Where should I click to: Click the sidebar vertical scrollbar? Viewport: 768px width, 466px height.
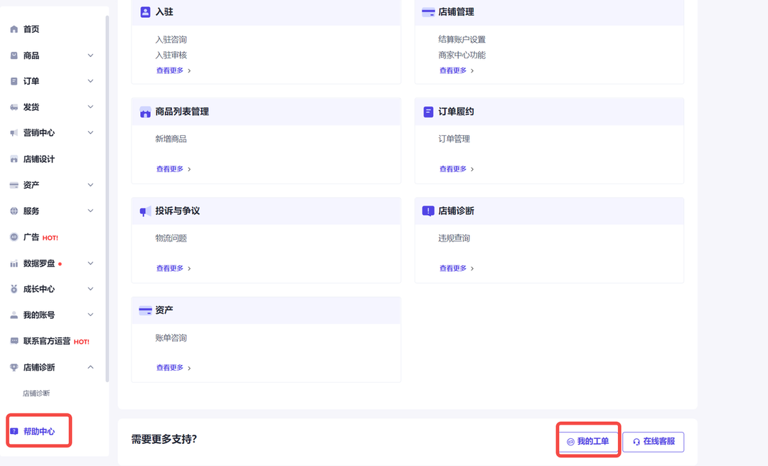(x=107, y=199)
